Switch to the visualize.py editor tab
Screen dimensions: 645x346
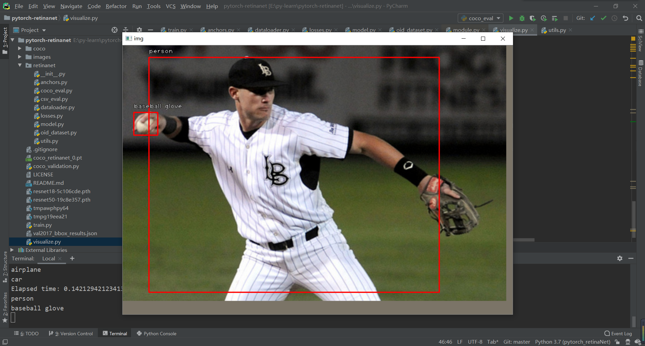coord(513,30)
